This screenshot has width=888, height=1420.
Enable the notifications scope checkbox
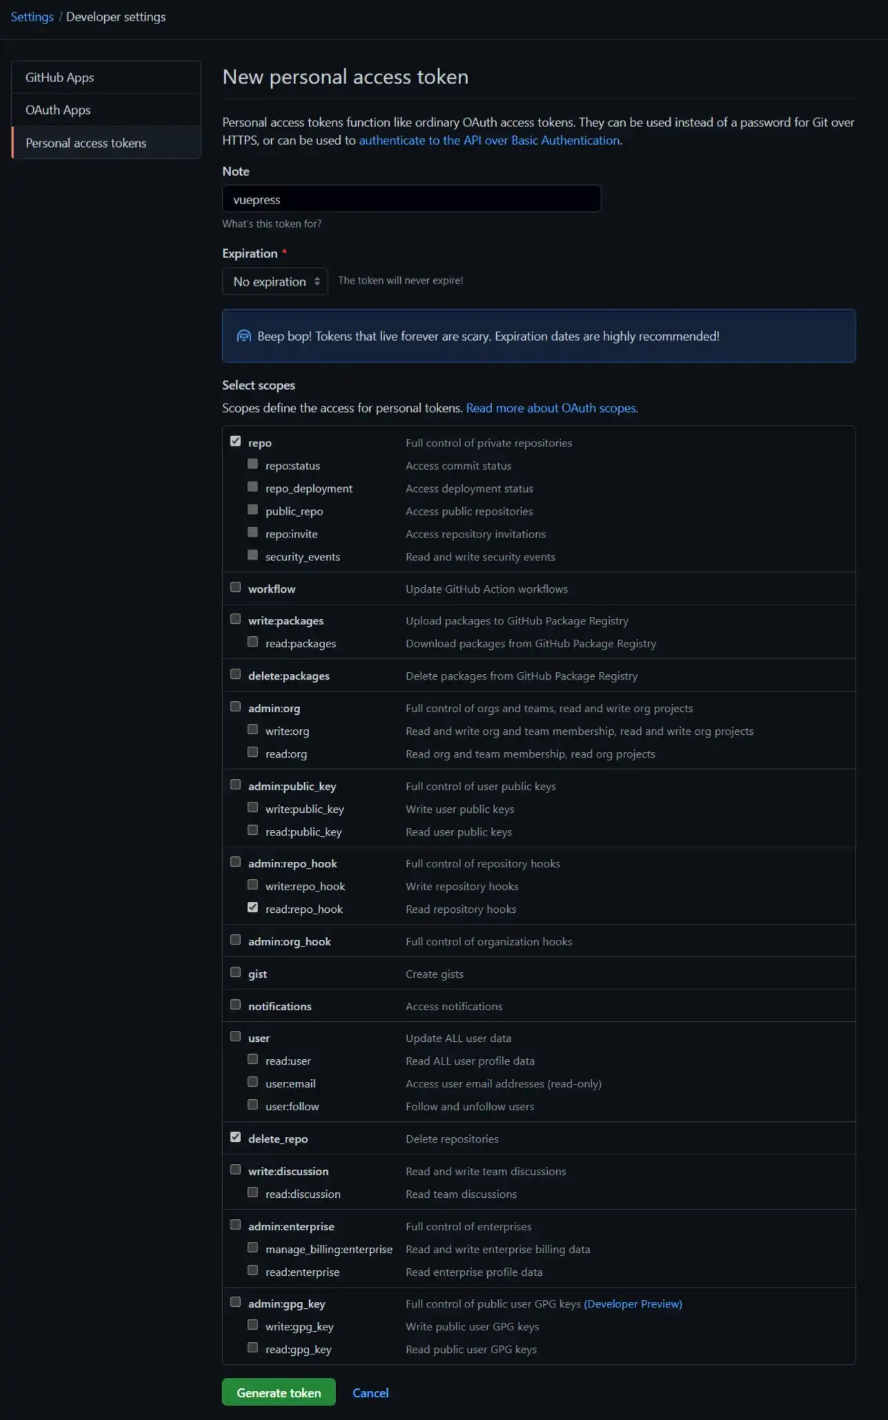[235, 1005]
